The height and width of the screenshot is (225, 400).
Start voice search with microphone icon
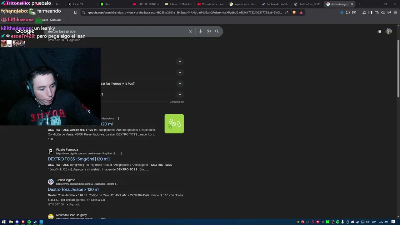click(x=200, y=31)
